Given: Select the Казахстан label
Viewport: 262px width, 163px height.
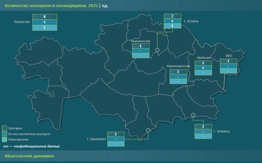Looking at the screenshot, I should pyautogui.click(x=22, y=22).
